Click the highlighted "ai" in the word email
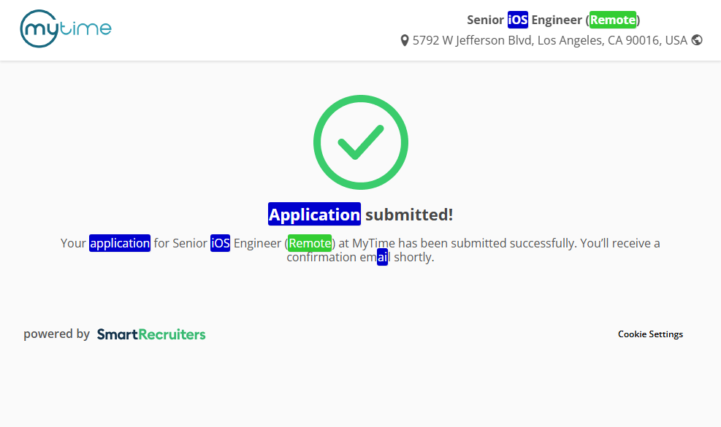The width and height of the screenshot is (721, 427). click(x=382, y=258)
